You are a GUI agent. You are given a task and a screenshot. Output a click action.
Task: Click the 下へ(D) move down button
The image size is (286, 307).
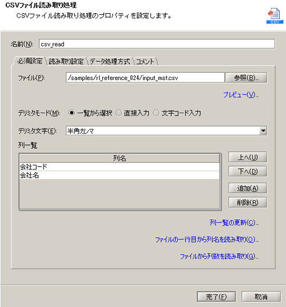click(248, 172)
